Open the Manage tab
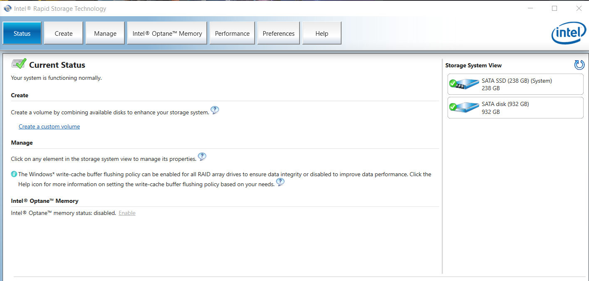This screenshot has height=281, width=589. pyautogui.click(x=105, y=33)
